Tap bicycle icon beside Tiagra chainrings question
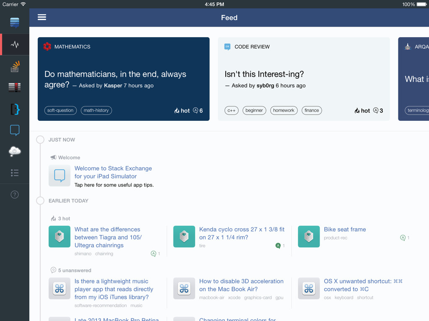The height and width of the screenshot is (321, 429). click(x=59, y=237)
